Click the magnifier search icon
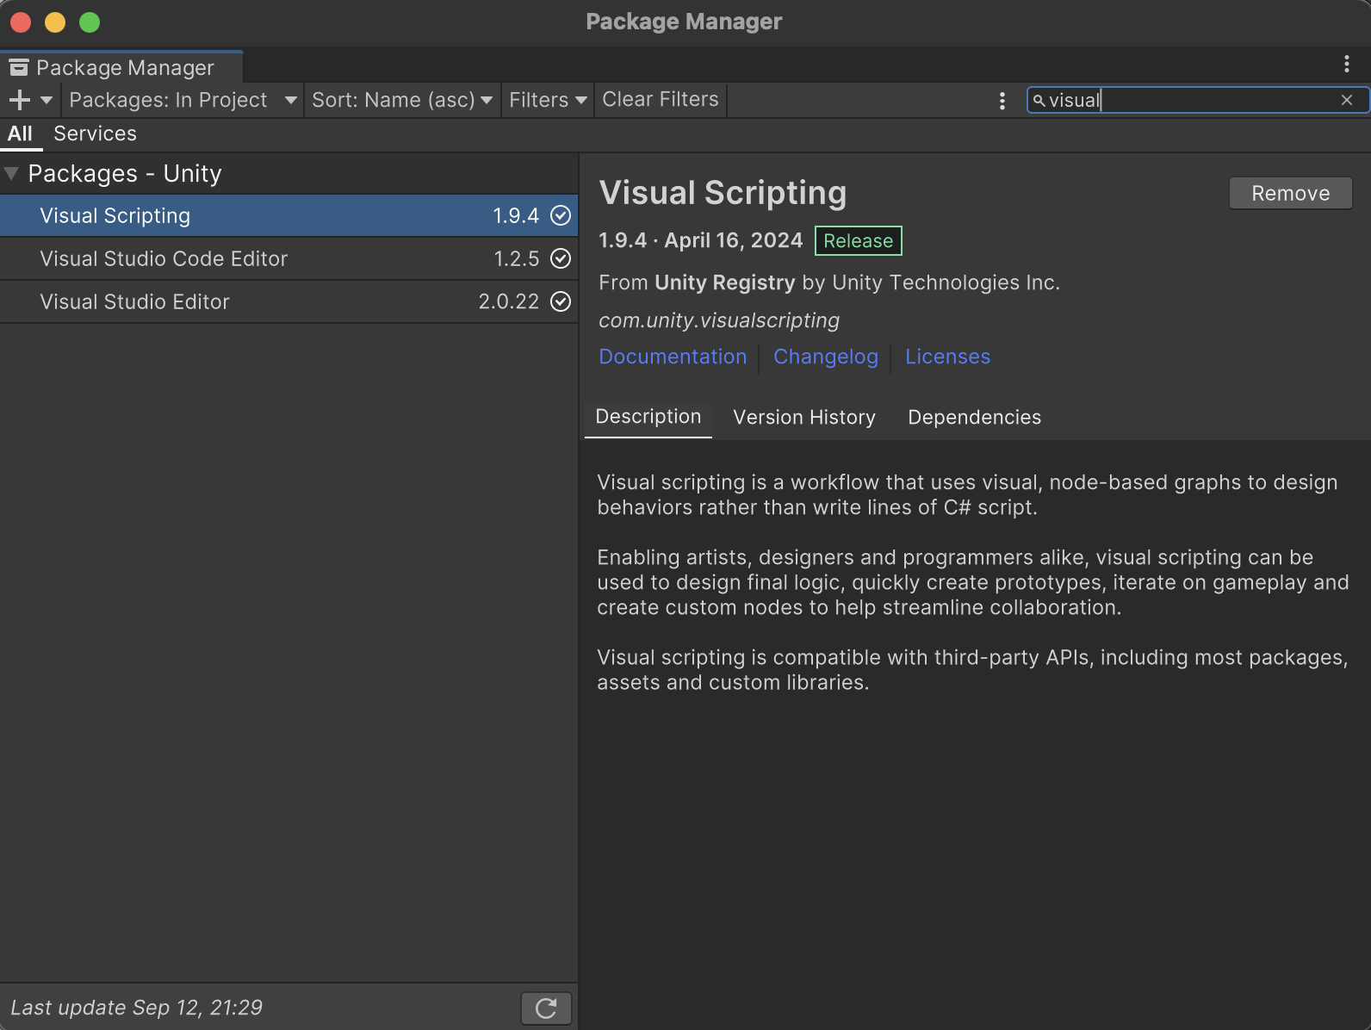The width and height of the screenshot is (1371, 1030). [x=1039, y=101]
